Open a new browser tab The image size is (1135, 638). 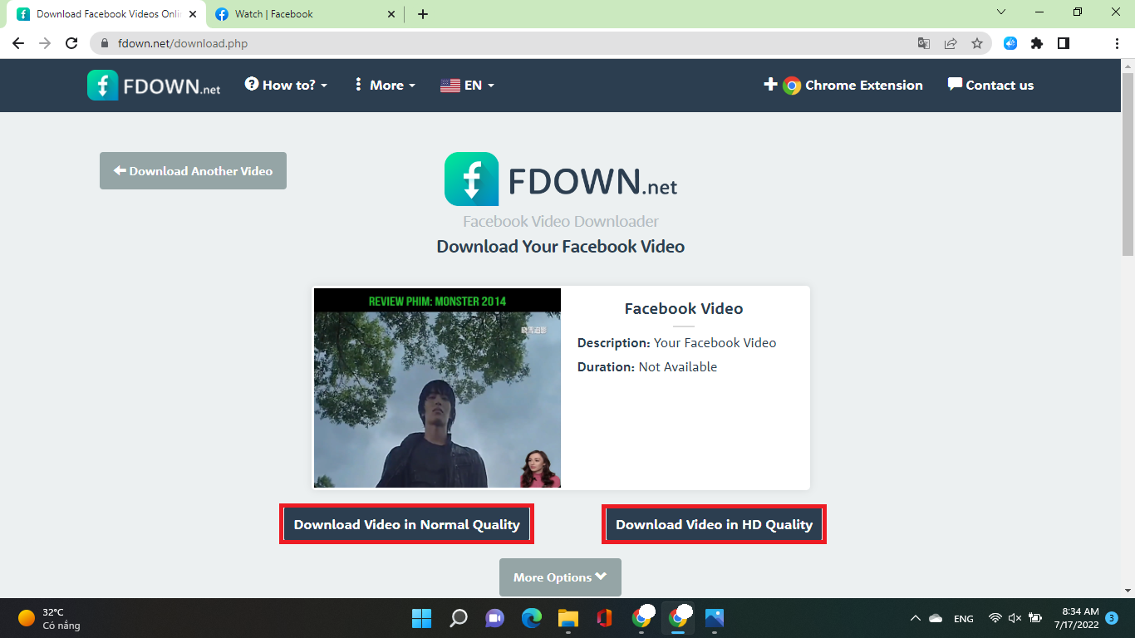point(424,14)
